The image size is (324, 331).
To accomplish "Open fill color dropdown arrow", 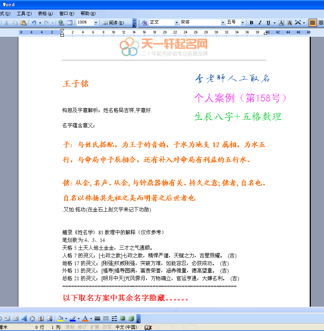I will [66, 318].
